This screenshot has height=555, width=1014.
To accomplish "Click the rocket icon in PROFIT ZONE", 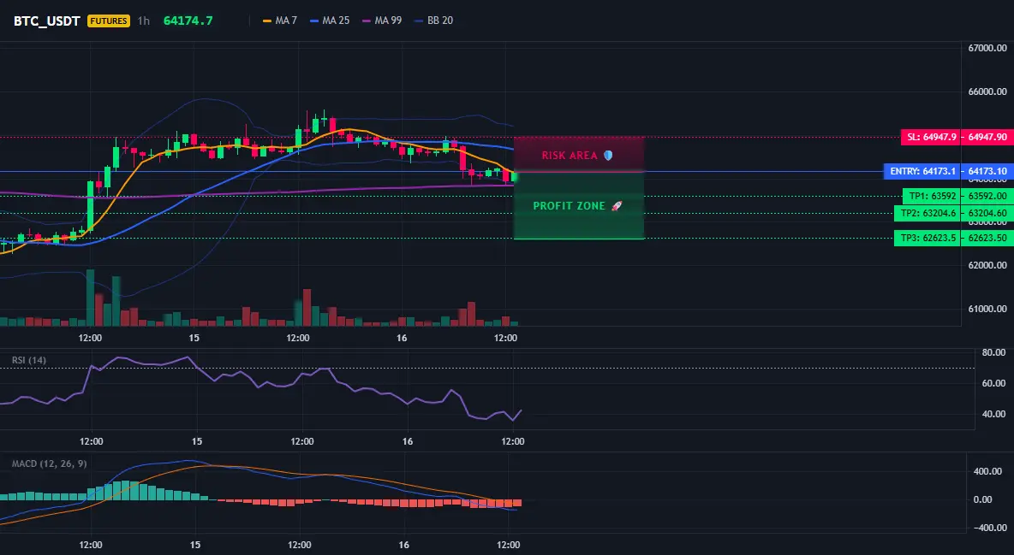I will pyautogui.click(x=617, y=206).
